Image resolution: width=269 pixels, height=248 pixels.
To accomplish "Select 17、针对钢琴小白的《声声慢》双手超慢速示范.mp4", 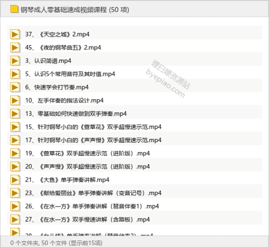I will point(93,140).
